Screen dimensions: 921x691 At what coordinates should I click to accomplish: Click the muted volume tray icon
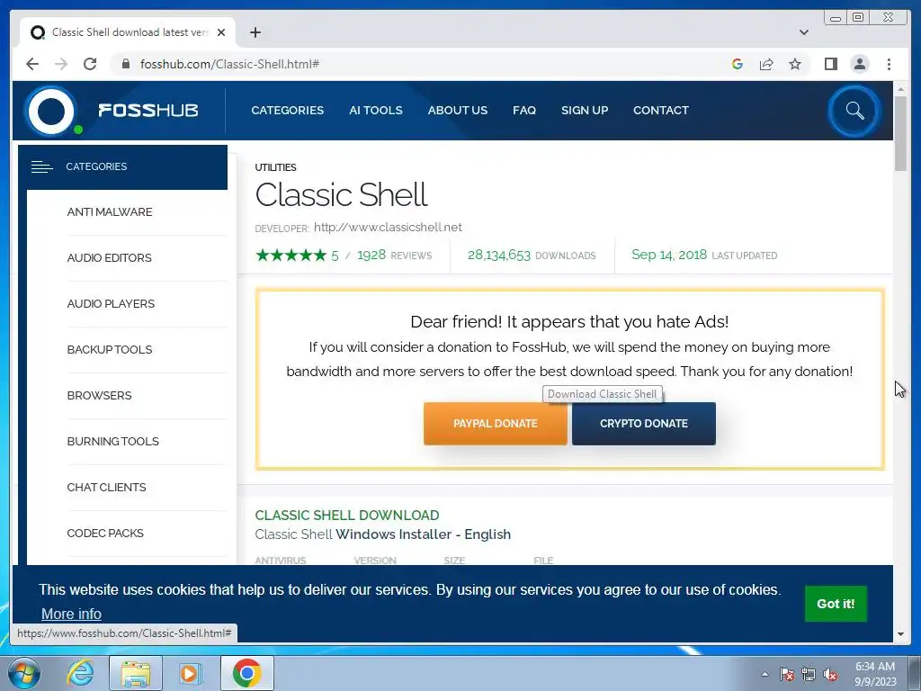point(830,674)
